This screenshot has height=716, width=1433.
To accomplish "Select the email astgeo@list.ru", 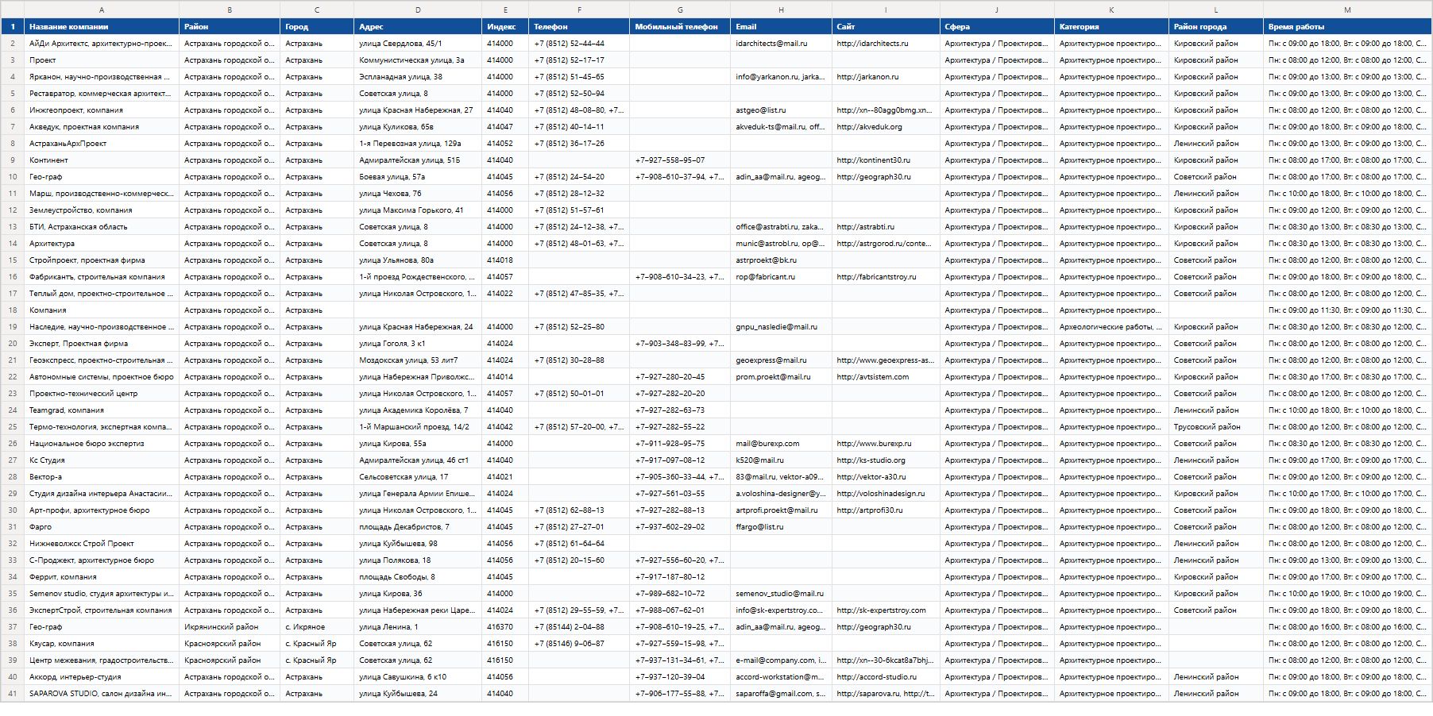I will [x=781, y=110].
